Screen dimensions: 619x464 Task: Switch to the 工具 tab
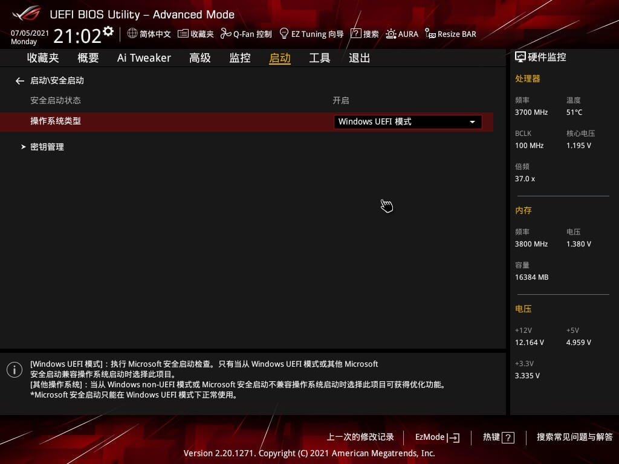coord(320,57)
